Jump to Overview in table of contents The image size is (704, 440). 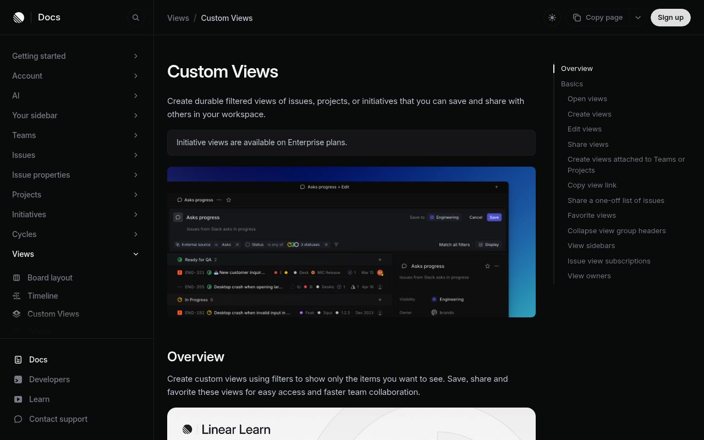pyautogui.click(x=577, y=69)
